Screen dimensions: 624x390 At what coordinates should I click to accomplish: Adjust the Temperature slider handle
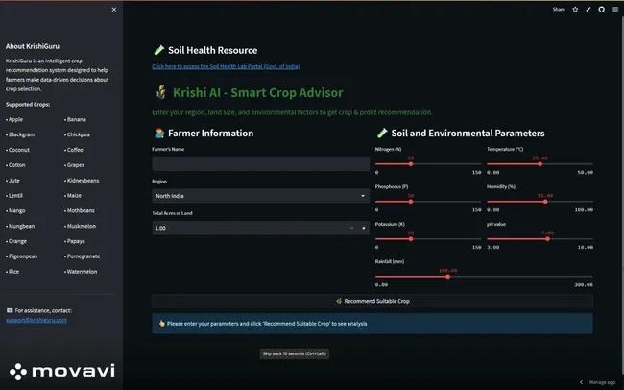point(540,164)
